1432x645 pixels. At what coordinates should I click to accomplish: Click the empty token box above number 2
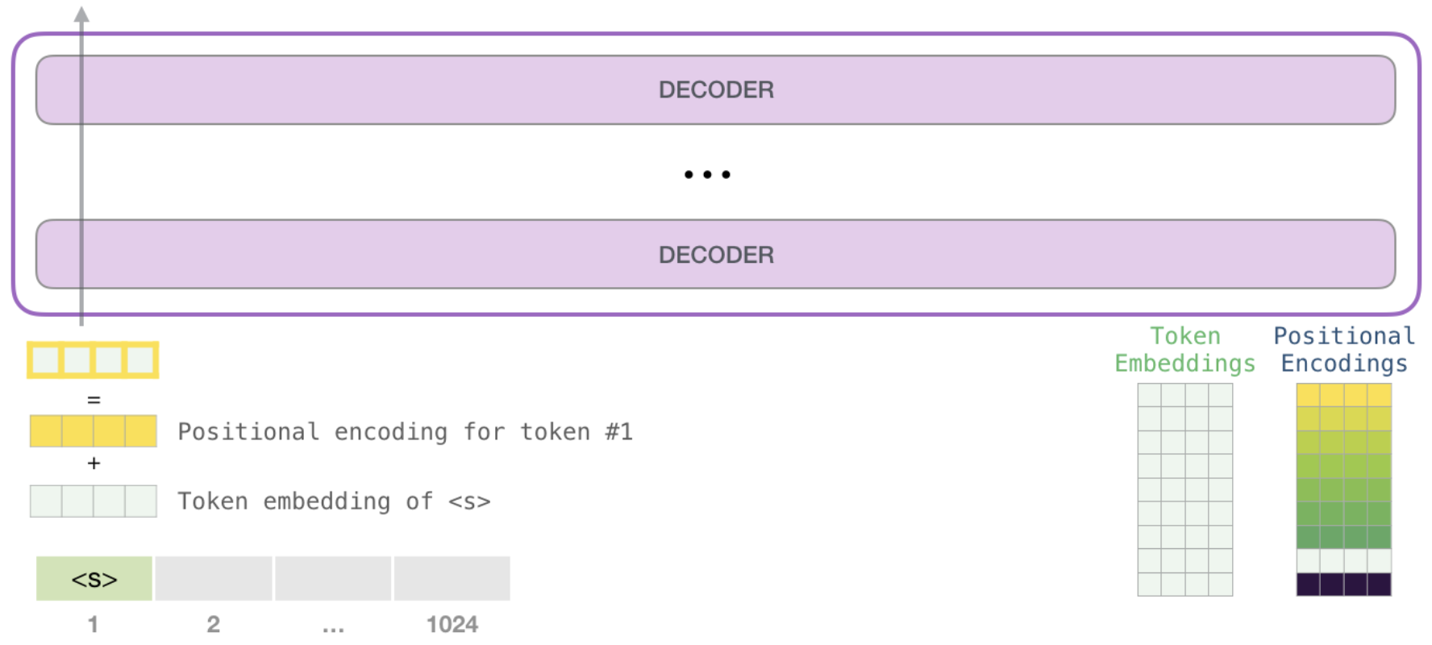click(214, 579)
